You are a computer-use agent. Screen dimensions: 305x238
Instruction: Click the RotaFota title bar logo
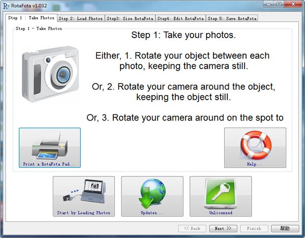(x=6, y=6)
